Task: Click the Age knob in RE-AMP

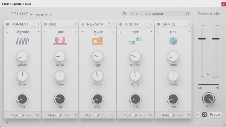Action: 98,57
